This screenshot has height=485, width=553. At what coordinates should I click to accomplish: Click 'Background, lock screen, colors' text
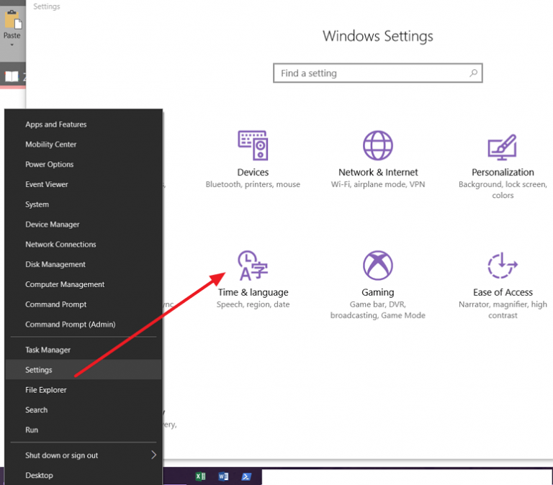pos(503,190)
